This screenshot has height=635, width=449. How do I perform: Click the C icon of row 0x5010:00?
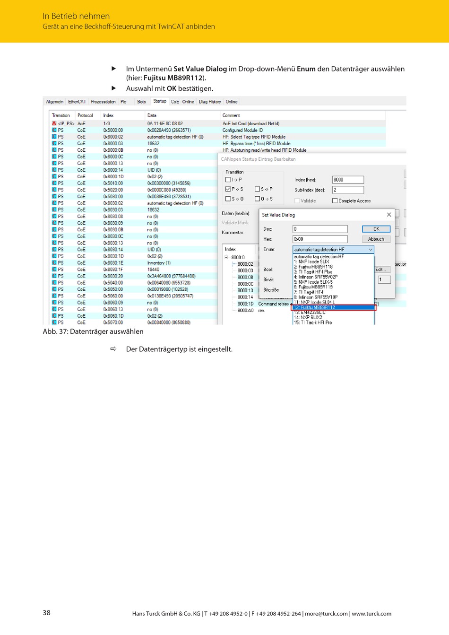[x=54, y=183]
